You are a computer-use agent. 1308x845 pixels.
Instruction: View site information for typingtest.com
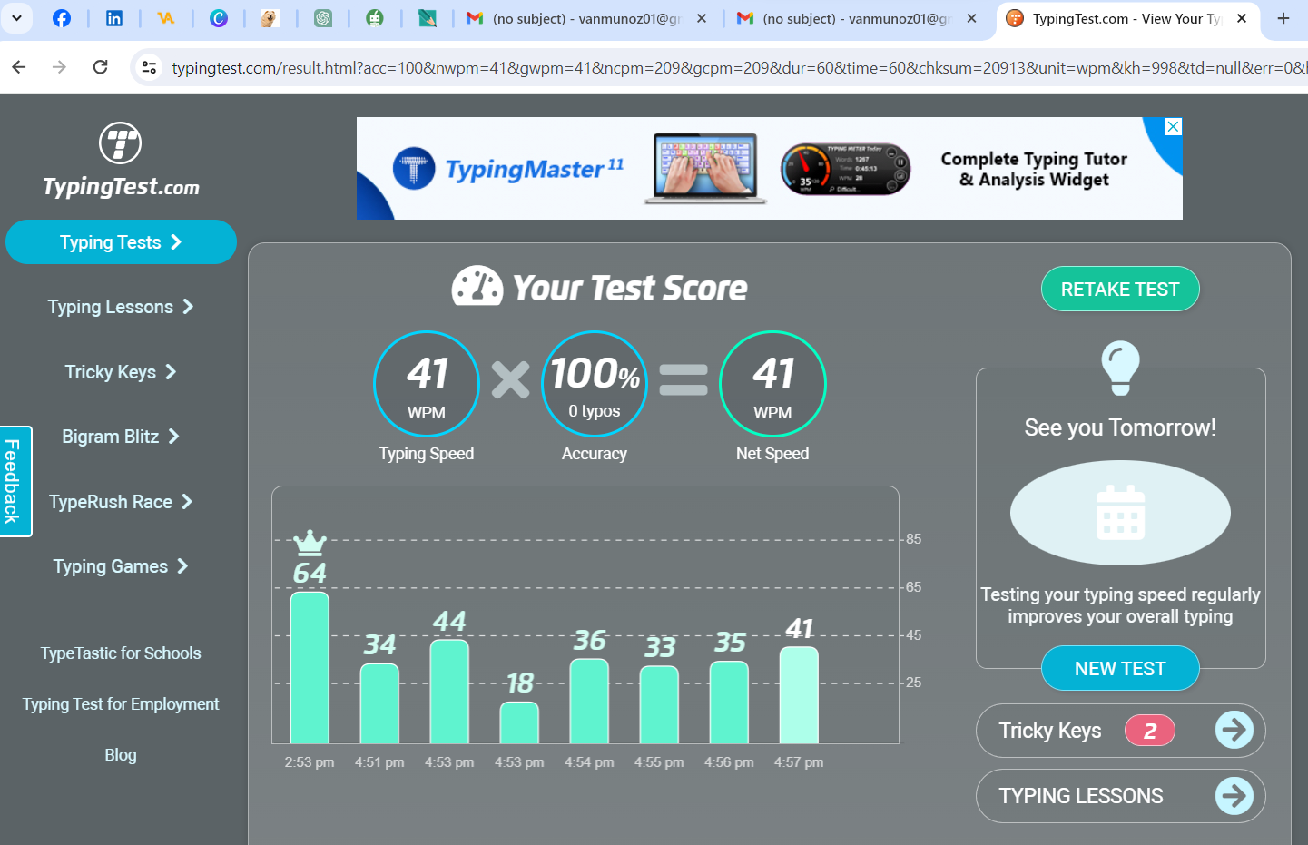(150, 67)
